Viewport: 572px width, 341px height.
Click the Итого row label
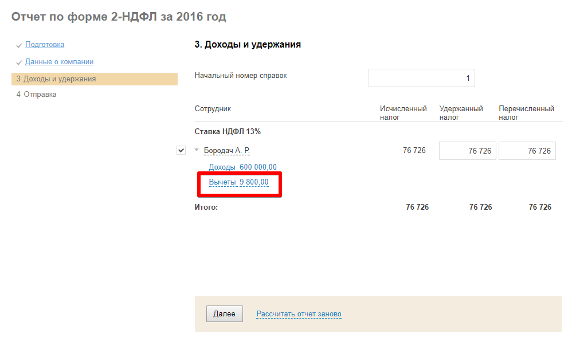pos(206,207)
